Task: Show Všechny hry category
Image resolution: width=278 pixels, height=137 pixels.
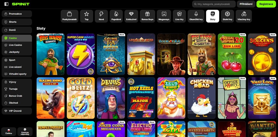Action: [244, 16]
